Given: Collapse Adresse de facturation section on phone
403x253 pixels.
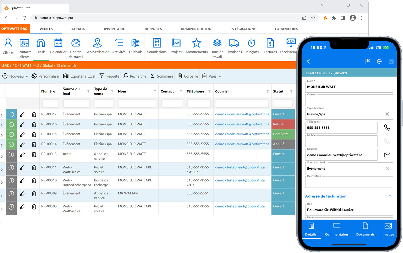Looking at the screenshot, I should [x=390, y=196].
